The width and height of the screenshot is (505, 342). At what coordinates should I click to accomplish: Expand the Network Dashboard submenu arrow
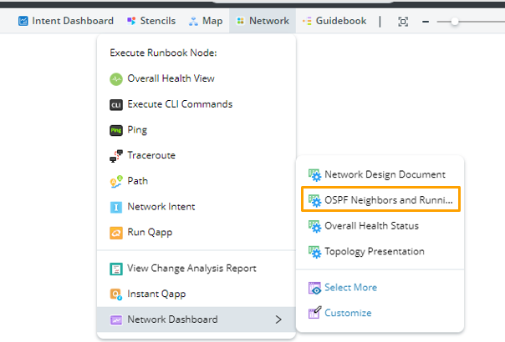coord(278,319)
